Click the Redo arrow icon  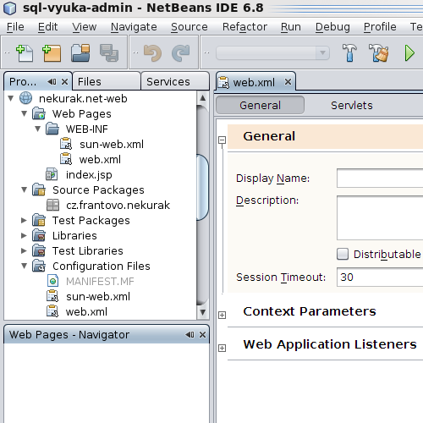coord(180,53)
